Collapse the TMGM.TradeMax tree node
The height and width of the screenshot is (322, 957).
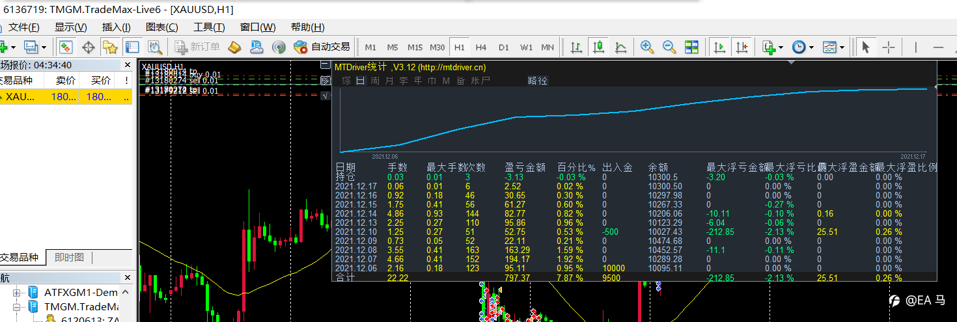[17, 306]
